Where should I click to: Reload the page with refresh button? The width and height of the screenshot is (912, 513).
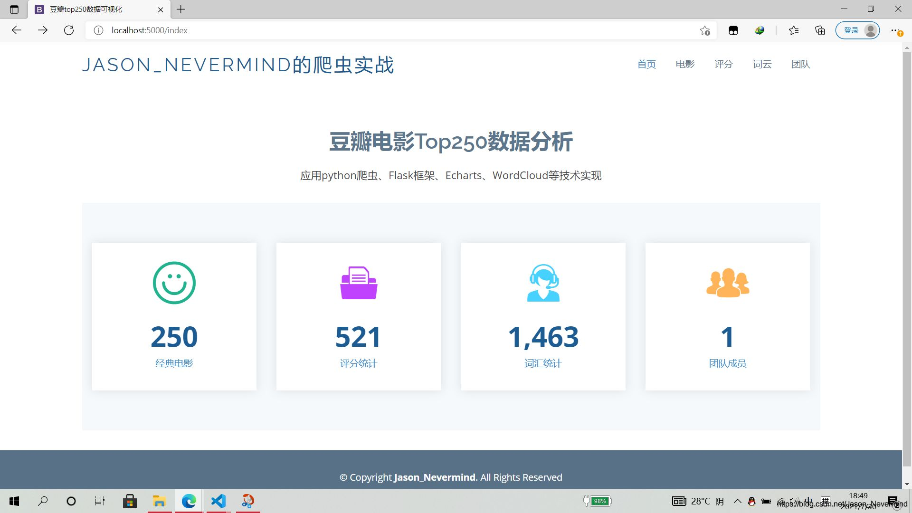pyautogui.click(x=69, y=30)
